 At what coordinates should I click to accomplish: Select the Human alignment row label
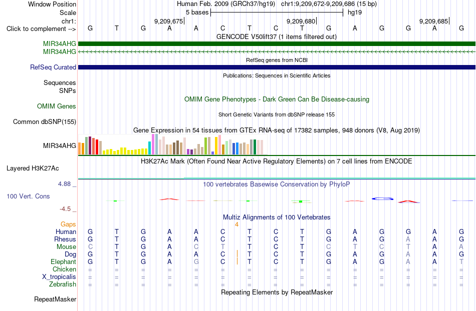(66, 231)
